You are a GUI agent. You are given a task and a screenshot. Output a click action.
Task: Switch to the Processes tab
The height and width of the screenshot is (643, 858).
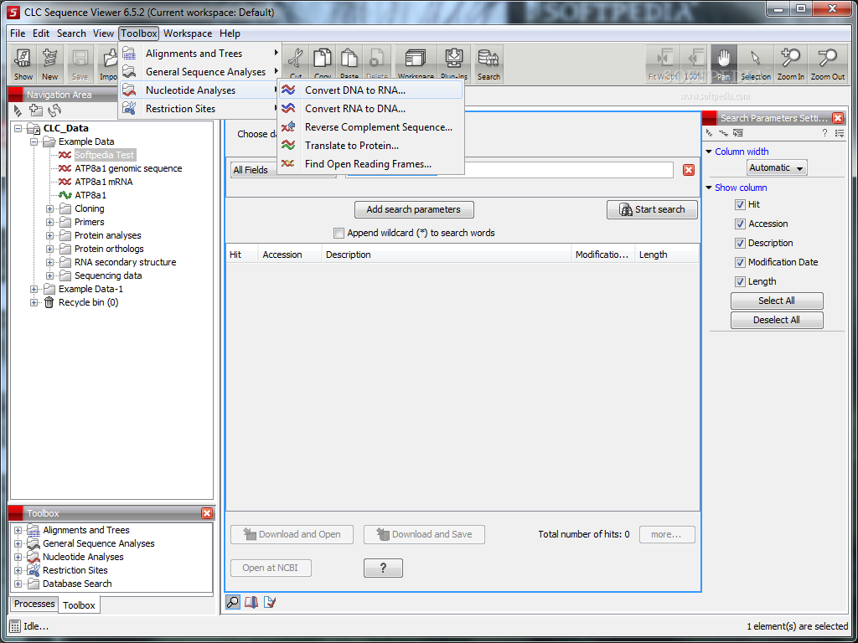[34, 604]
